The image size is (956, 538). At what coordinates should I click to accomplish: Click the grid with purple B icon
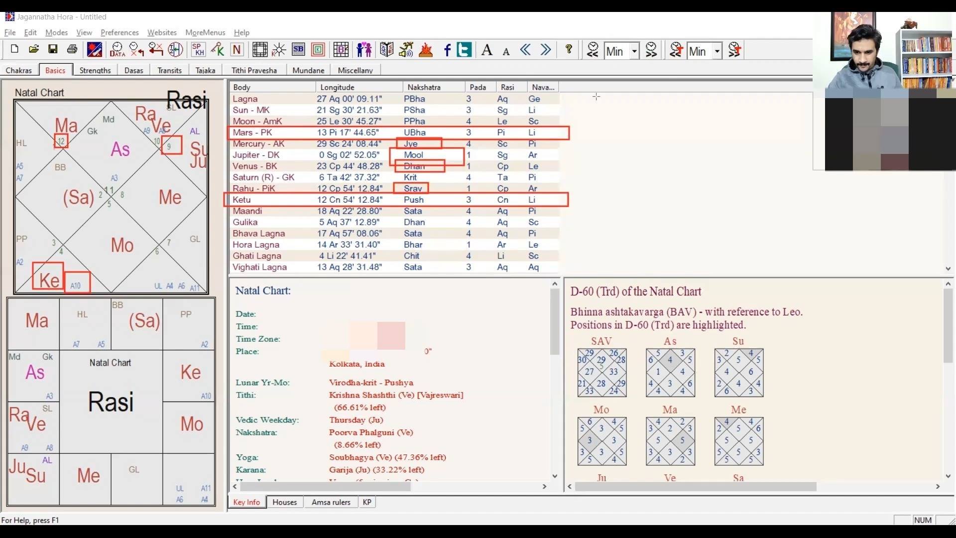click(341, 50)
